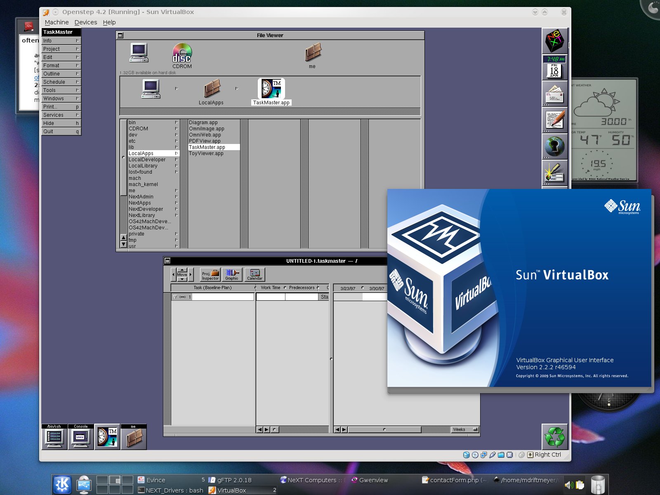Image resolution: width=660 pixels, height=495 pixels.
Task: Click the NeXT cube logo in the dock
Action: coord(554,41)
